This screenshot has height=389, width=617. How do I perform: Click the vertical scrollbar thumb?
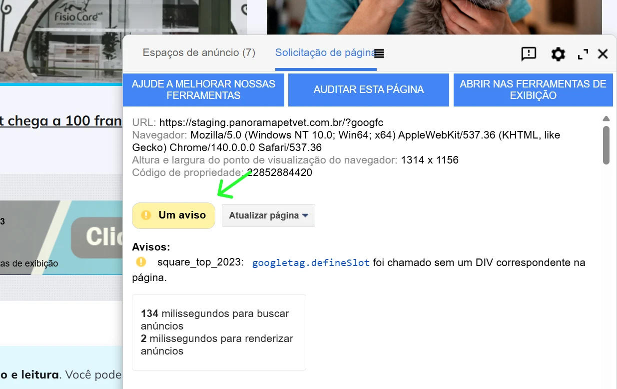coord(606,145)
